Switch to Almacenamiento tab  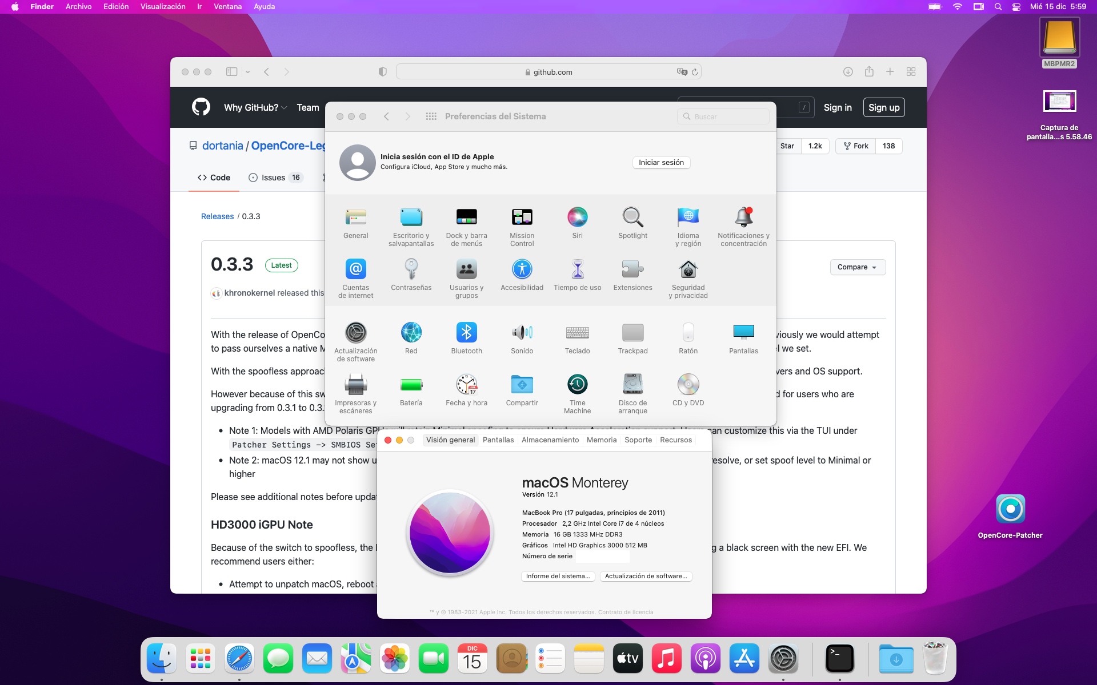tap(550, 440)
